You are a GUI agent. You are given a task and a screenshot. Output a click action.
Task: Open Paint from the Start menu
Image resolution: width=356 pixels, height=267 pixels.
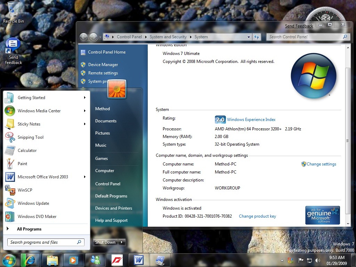[x=22, y=164]
